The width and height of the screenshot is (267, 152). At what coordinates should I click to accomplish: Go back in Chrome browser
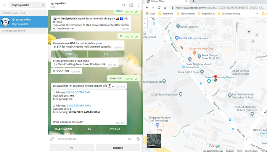coord(147,8)
